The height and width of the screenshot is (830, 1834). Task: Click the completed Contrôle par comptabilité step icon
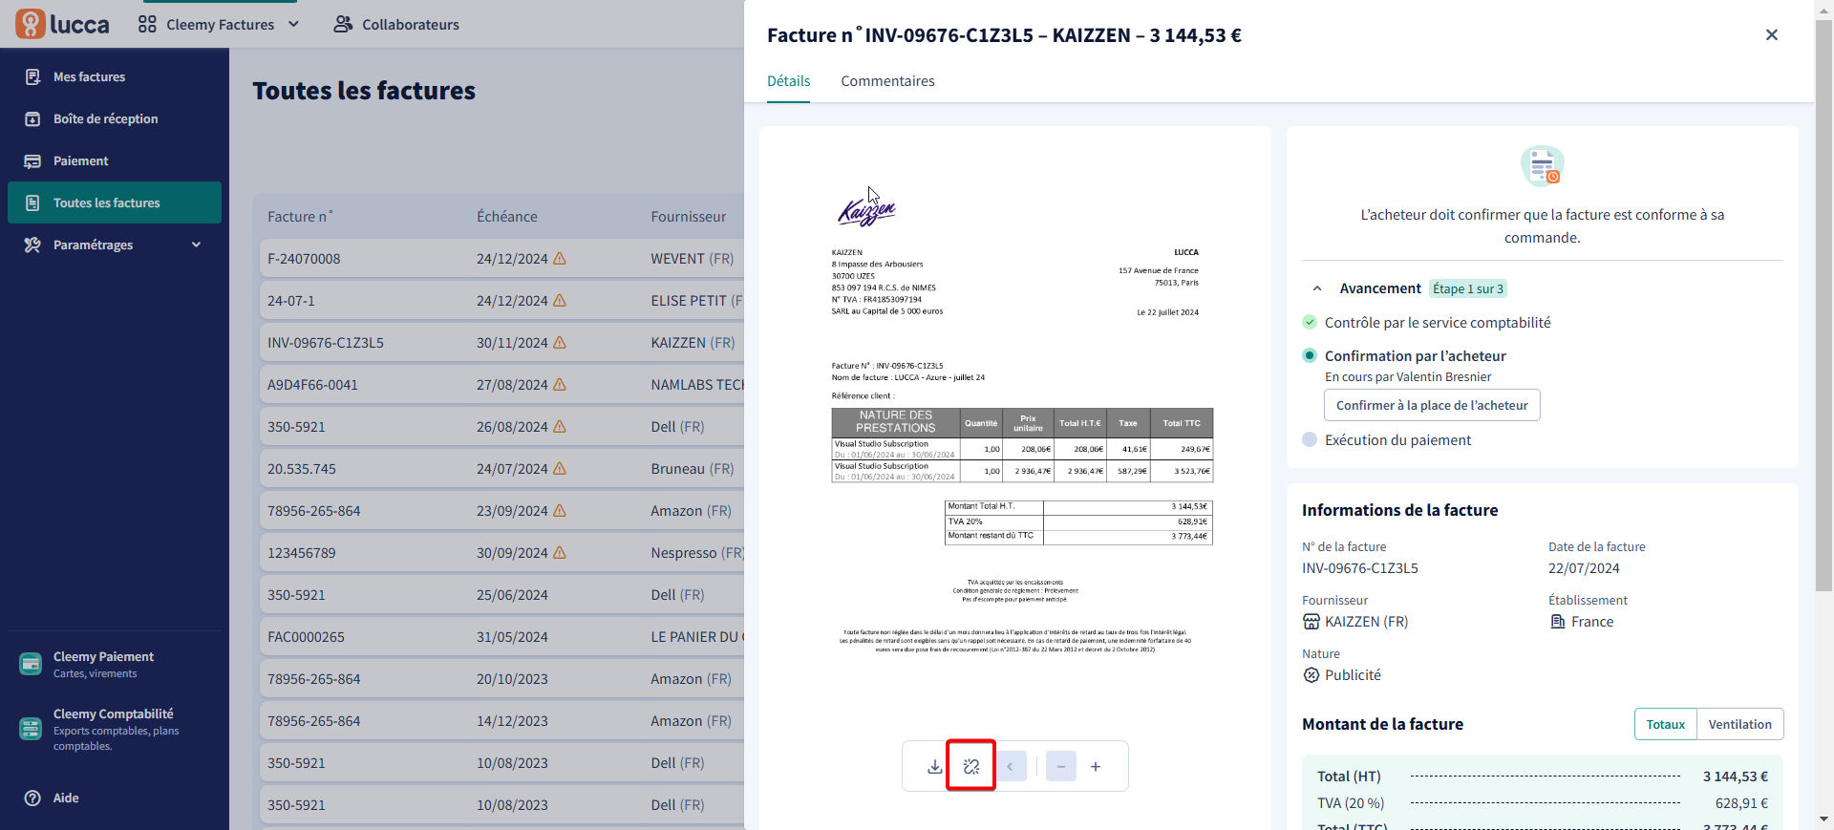pyautogui.click(x=1310, y=322)
